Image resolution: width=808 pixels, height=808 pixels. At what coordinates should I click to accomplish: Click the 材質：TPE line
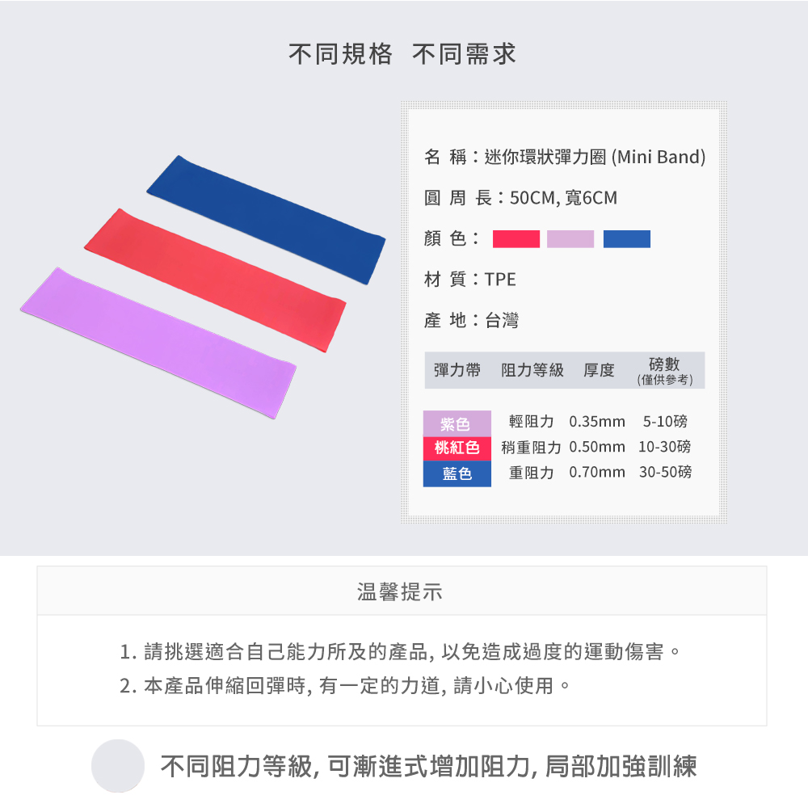[x=469, y=280]
